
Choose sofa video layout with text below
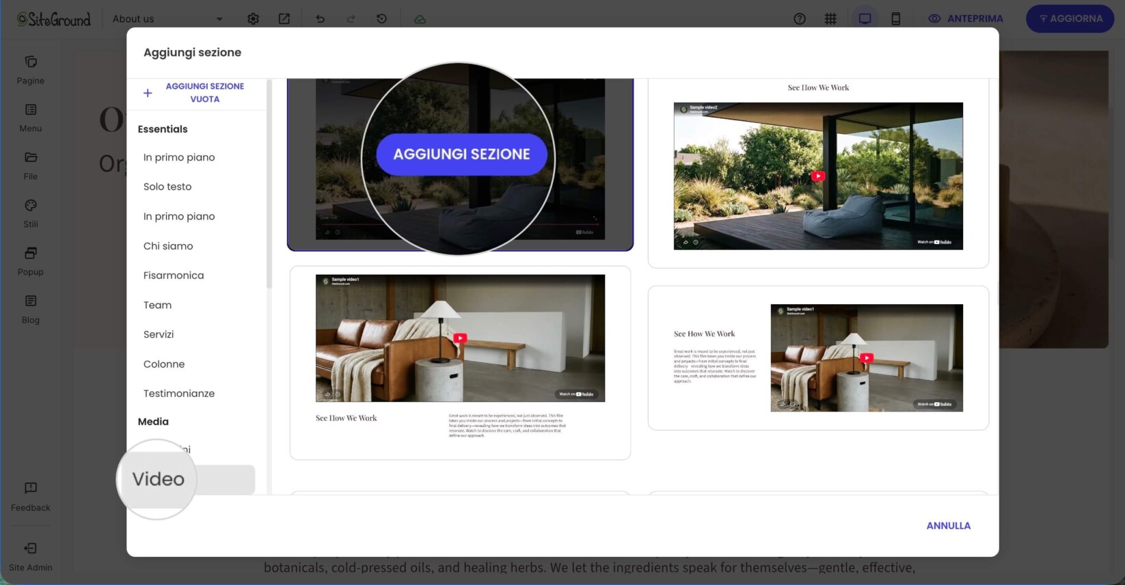460,363
